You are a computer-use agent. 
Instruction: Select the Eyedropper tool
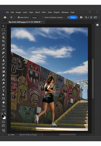coord(3,49)
